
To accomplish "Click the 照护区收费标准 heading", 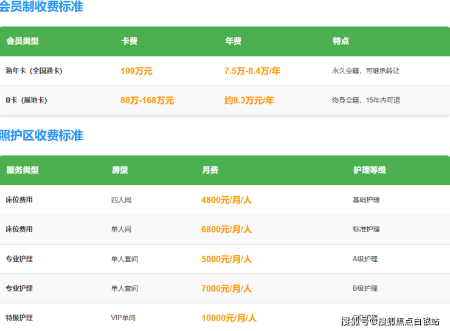I will pos(41,135).
